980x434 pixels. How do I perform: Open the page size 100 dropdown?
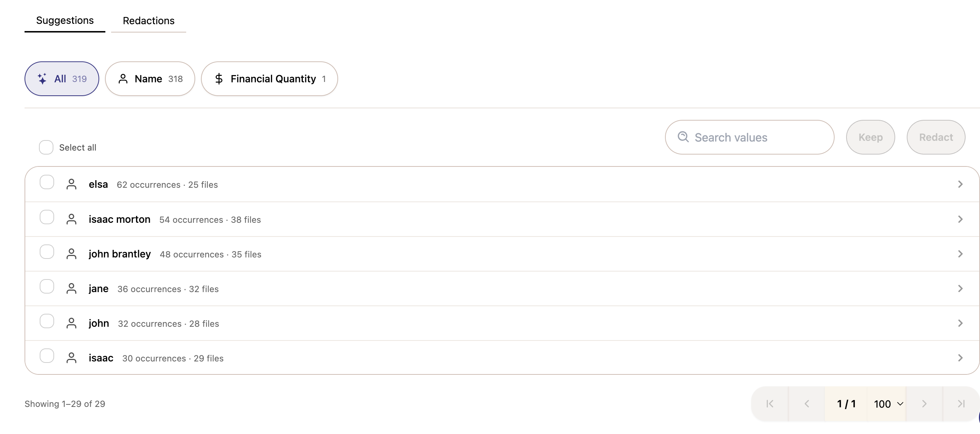point(888,404)
